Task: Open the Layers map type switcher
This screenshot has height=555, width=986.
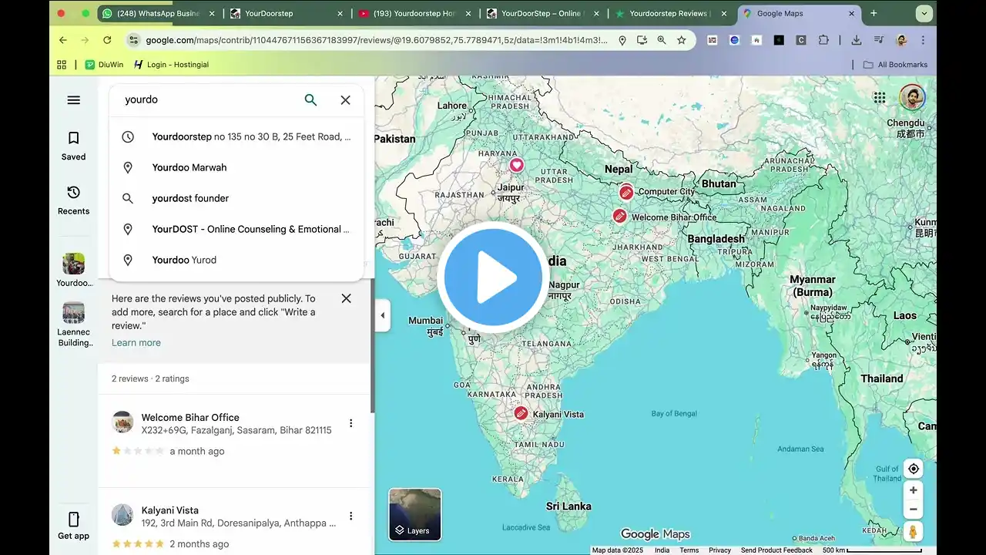Action: 414,514
